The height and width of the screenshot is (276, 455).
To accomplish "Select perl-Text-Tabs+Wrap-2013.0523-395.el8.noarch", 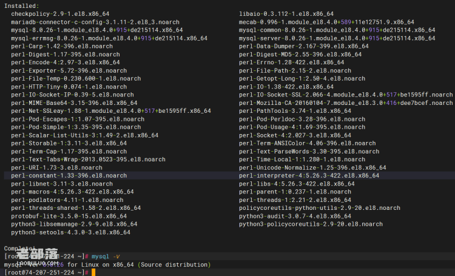I will point(88,160).
